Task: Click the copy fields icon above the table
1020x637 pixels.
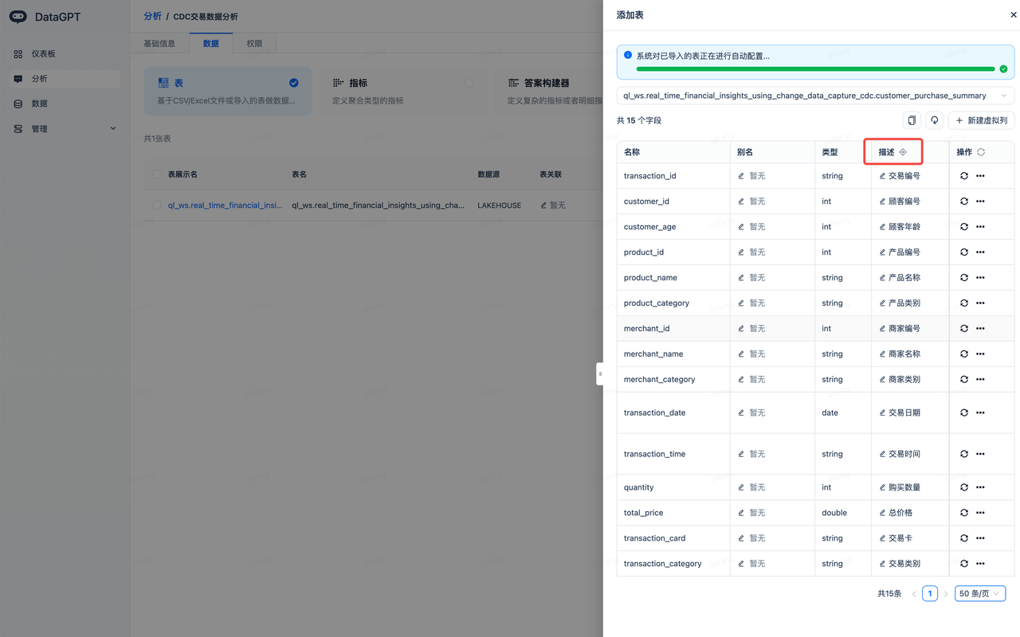Action: (x=912, y=120)
